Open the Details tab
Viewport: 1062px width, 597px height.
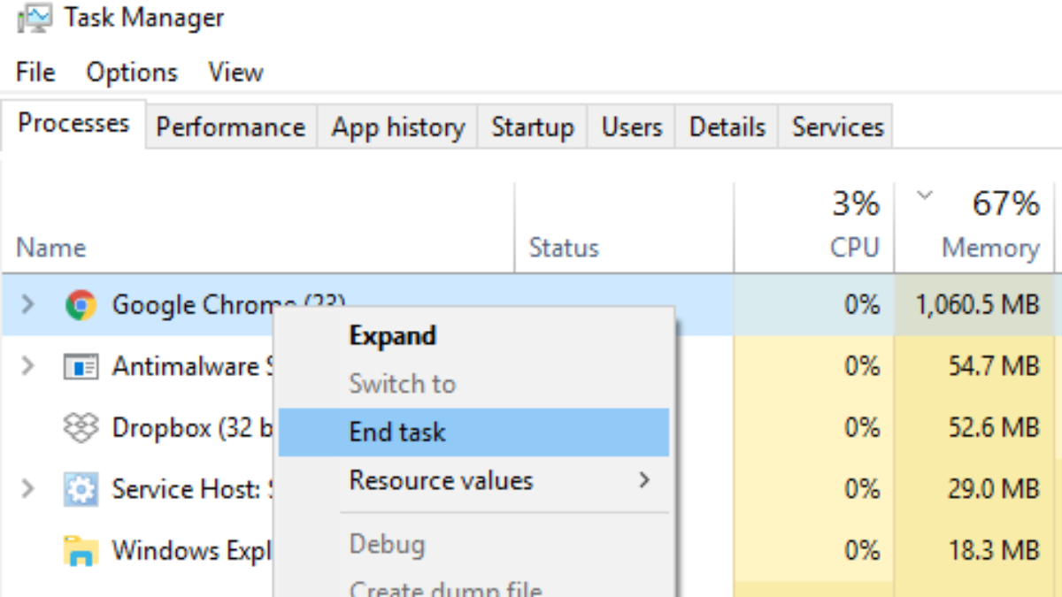(x=727, y=127)
